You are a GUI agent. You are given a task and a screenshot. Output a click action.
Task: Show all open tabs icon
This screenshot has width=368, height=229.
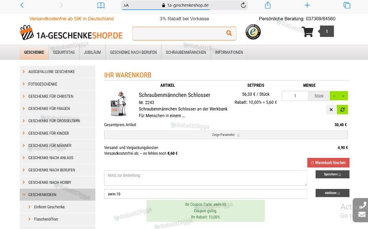(x=347, y=5)
